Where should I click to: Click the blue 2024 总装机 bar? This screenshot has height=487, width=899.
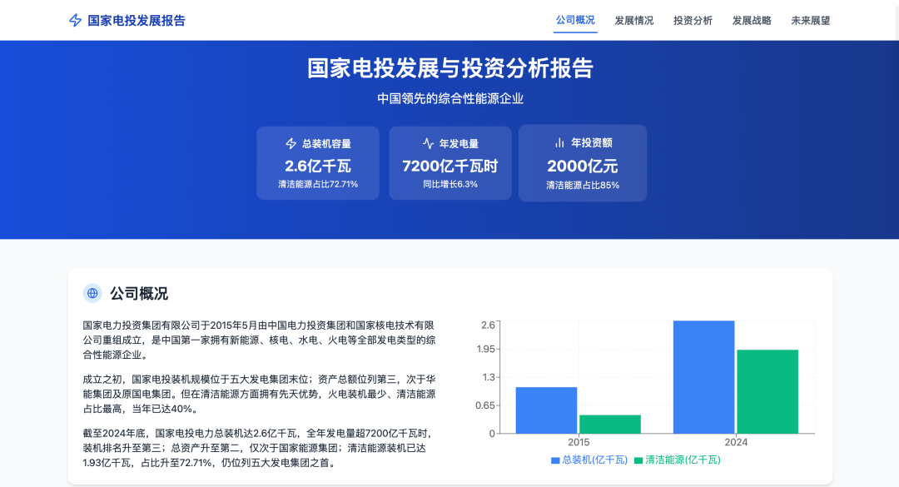[704, 377]
